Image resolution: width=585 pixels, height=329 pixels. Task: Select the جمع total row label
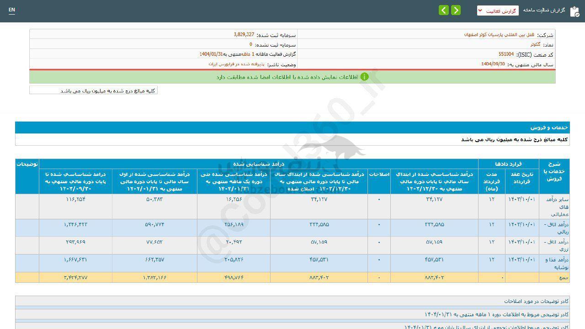coord(562,277)
